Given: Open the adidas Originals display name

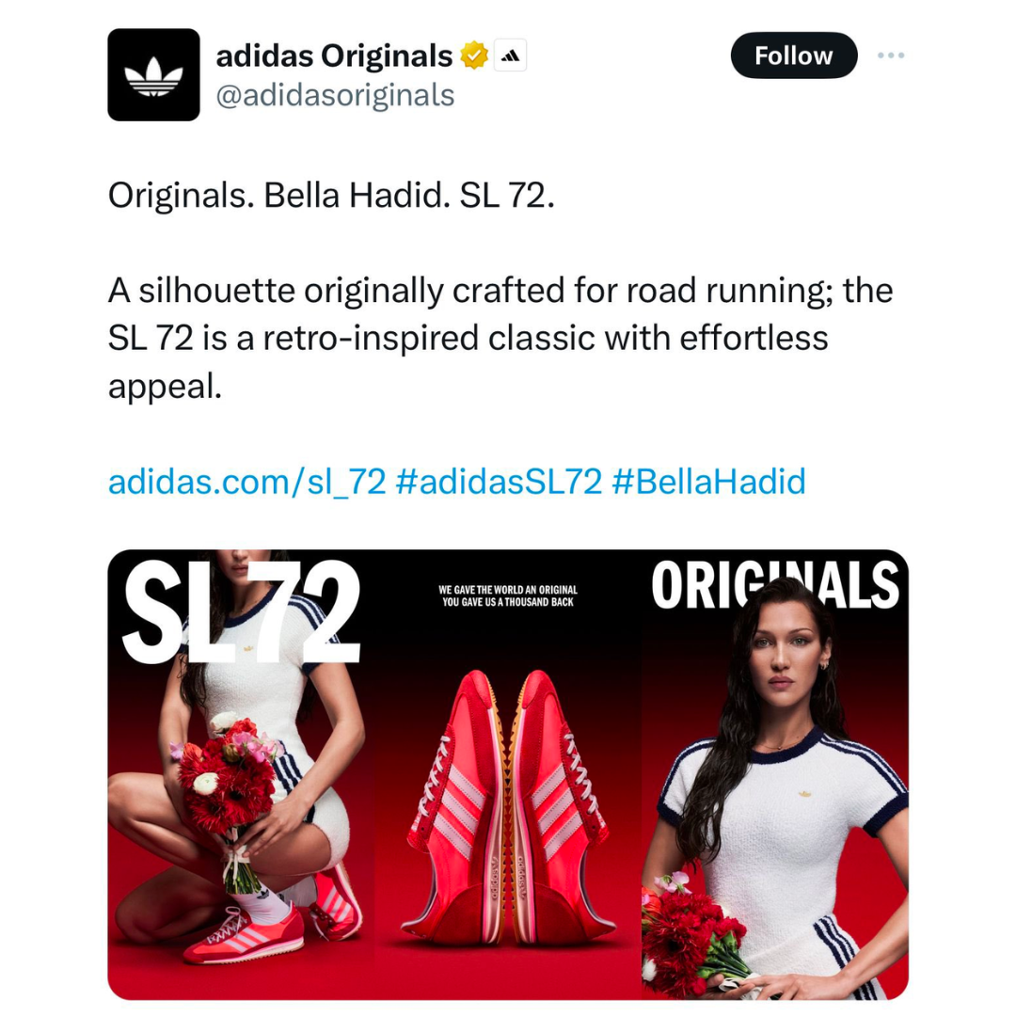Looking at the screenshot, I should tap(334, 56).
